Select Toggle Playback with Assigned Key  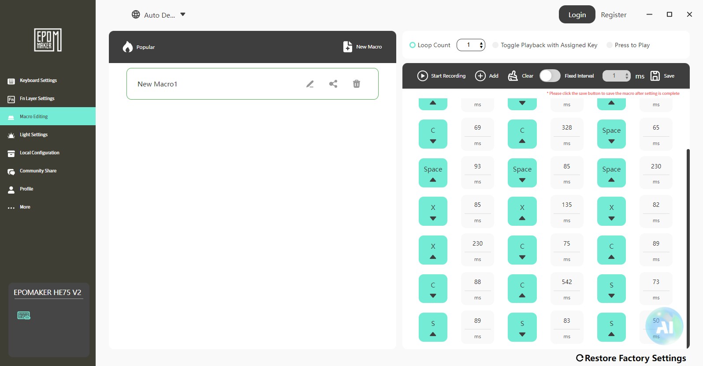[495, 45]
